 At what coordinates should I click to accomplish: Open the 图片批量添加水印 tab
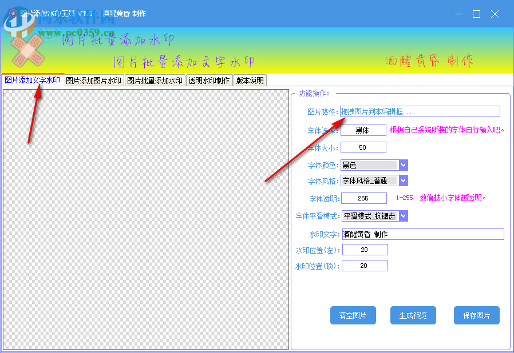tap(154, 81)
